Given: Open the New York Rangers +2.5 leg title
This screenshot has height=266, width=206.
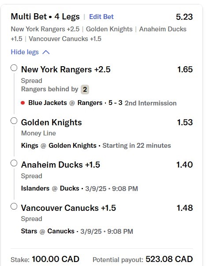Looking at the screenshot, I should click(66, 69).
